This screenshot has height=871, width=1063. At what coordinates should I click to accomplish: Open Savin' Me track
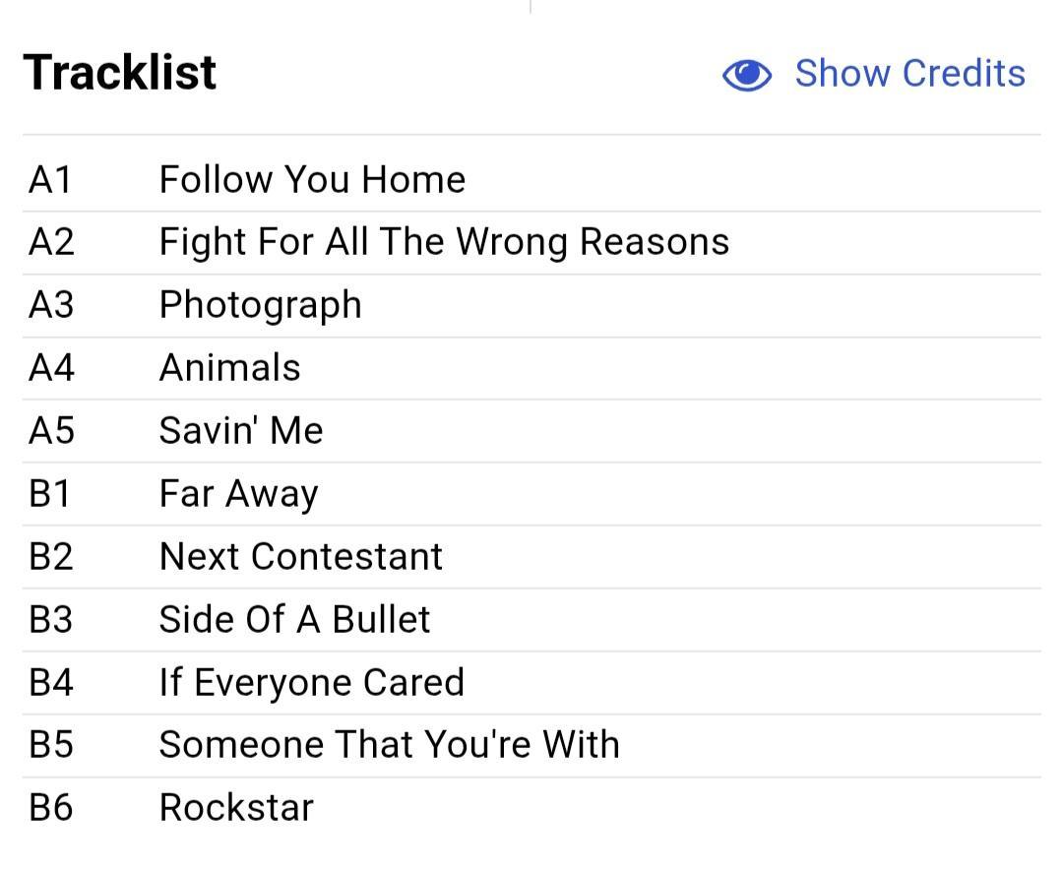pyautogui.click(x=241, y=430)
